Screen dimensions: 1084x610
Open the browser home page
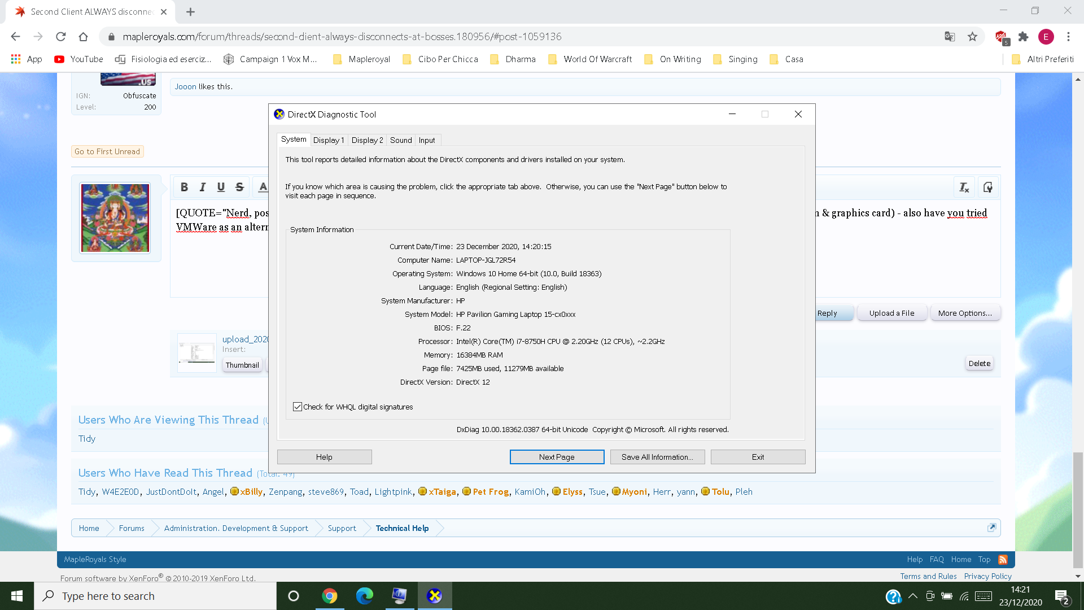point(83,37)
